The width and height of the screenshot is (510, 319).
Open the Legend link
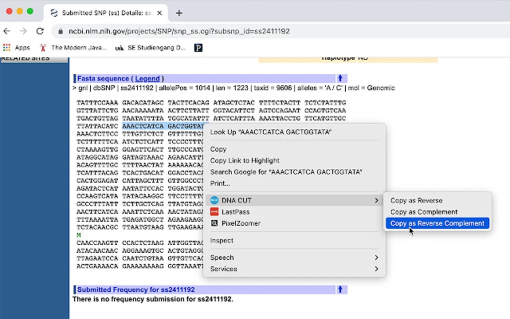pos(147,78)
